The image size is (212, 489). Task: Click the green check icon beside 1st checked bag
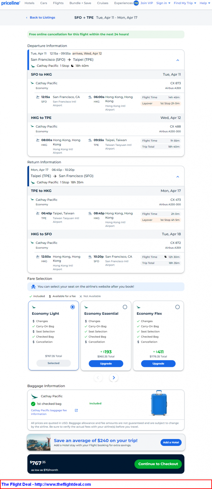tap(33, 404)
